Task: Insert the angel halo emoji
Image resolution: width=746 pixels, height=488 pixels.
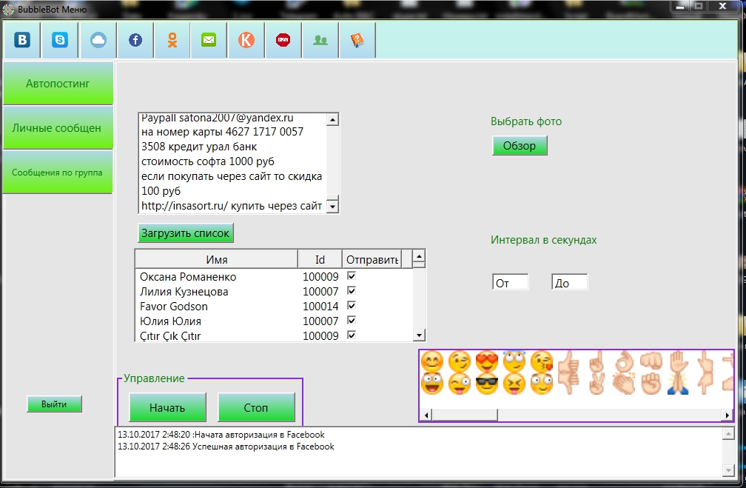Action: (514, 362)
